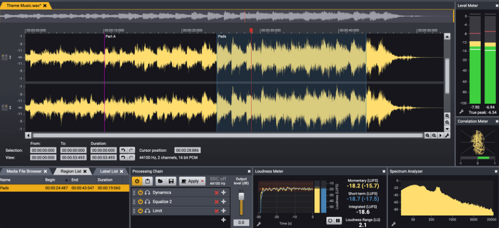Screen dimensions: 499x228
Task: Open the Apply dropdown arrow
Action: (x=202, y=182)
